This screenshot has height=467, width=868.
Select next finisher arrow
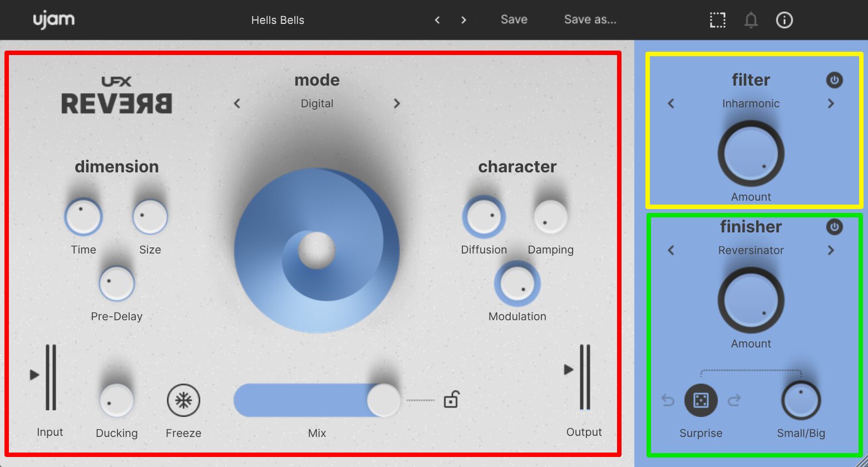[x=831, y=250]
